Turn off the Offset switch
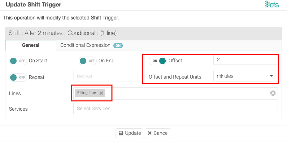The height and width of the screenshot is (142, 287). pyautogui.click(x=158, y=61)
